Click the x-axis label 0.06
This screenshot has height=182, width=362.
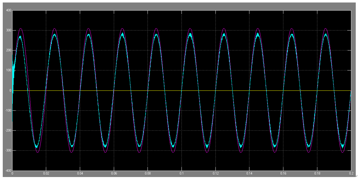(114, 173)
